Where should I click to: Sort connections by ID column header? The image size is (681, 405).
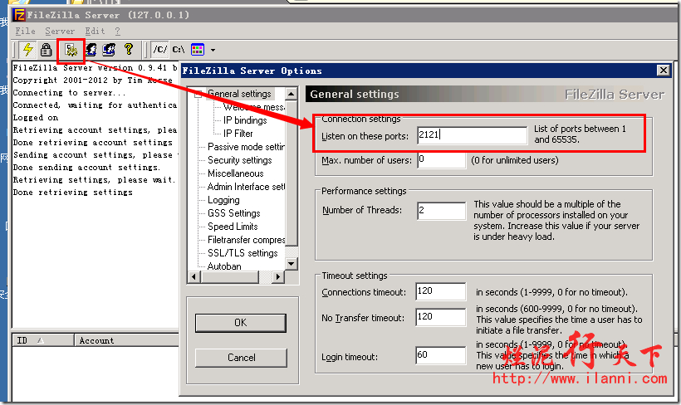tap(42, 340)
